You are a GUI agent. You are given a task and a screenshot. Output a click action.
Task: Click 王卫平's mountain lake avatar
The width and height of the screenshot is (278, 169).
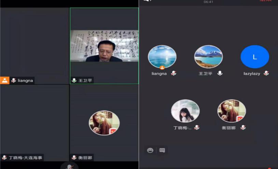click(x=208, y=57)
